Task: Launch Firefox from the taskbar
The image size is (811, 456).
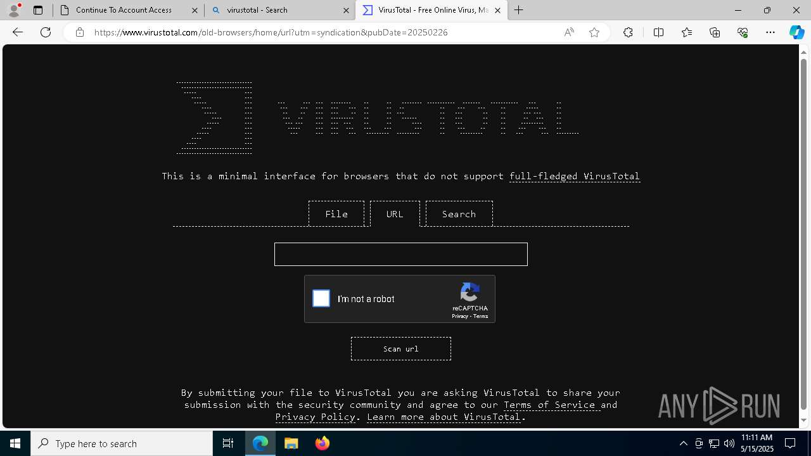Action: [322, 443]
